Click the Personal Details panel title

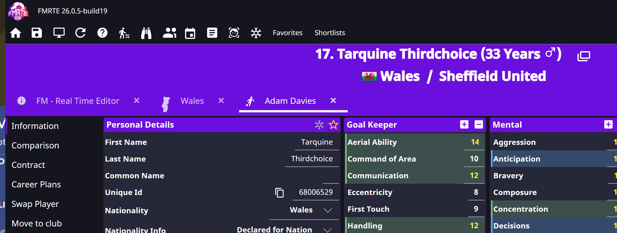point(140,125)
